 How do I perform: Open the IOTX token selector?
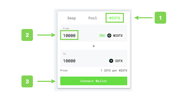(x=116, y=61)
